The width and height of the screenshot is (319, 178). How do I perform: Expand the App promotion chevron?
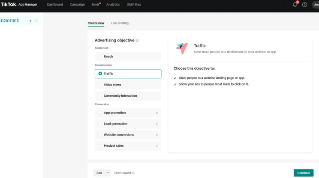pos(157,113)
